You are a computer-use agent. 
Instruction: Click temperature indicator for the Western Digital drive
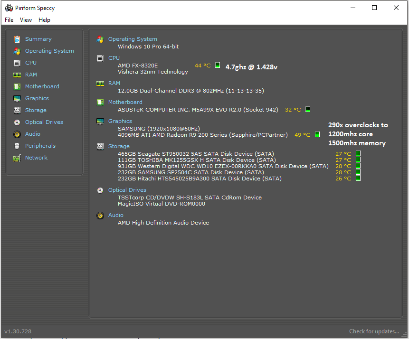click(x=358, y=166)
